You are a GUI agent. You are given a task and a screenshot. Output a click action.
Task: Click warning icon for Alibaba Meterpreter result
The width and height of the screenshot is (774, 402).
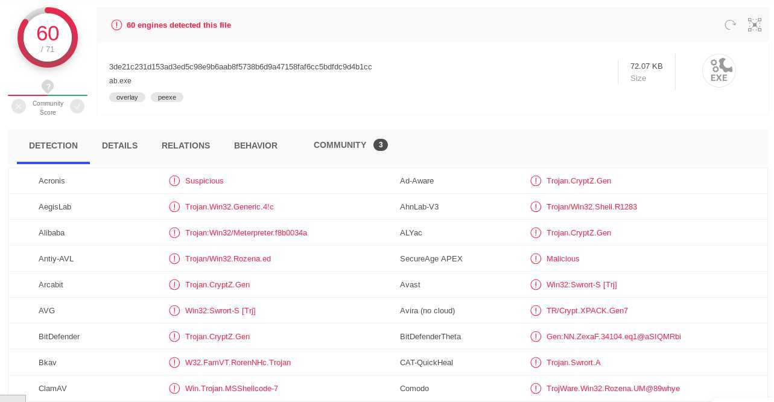coord(174,233)
